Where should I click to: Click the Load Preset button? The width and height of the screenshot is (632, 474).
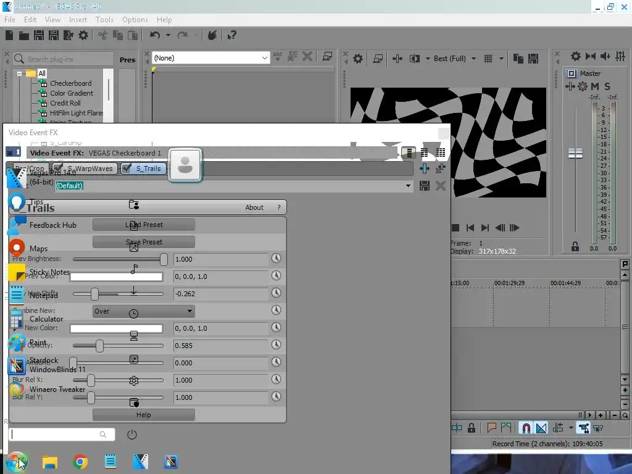pyautogui.click(x=143, y=225)
